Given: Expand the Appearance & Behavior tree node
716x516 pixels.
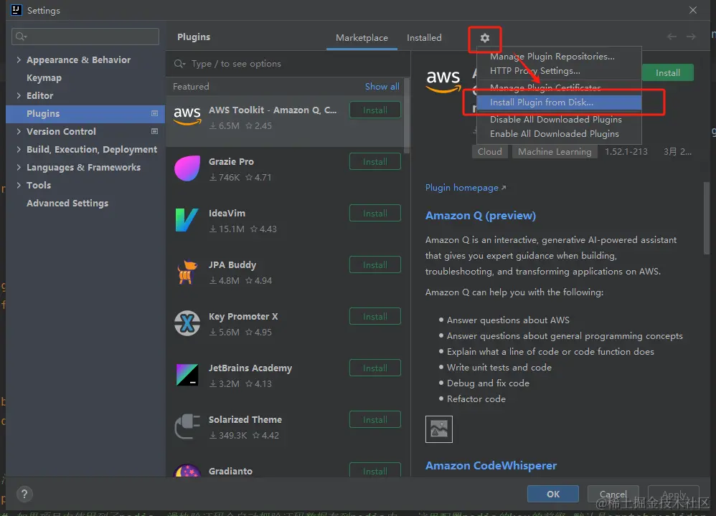Looking at the screenshot, I should point(19,59).
